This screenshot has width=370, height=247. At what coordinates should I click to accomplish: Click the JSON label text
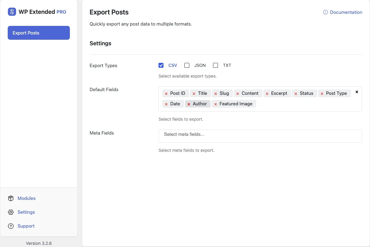tap(200, 65)
